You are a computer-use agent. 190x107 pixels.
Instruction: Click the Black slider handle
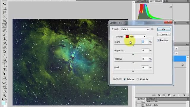[133, 71]
